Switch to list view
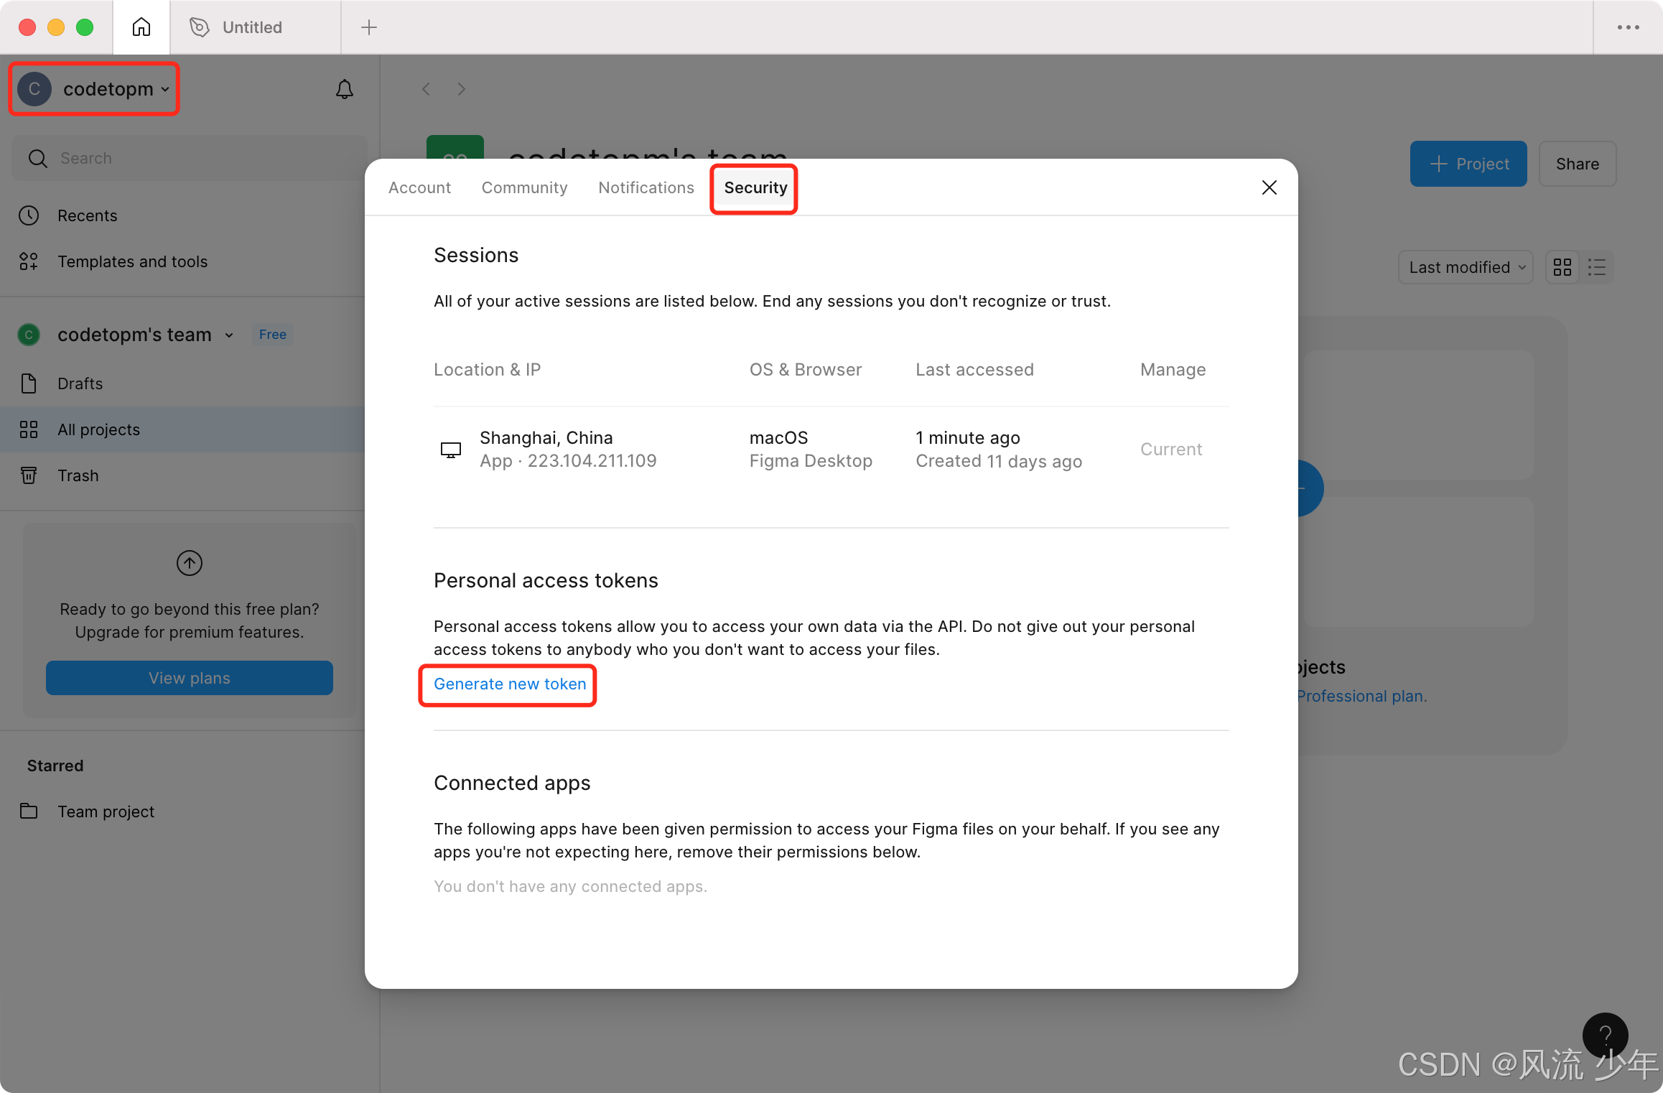Image resolution: width=1663 pixels, height=1093 pixels. point(1597,267)
